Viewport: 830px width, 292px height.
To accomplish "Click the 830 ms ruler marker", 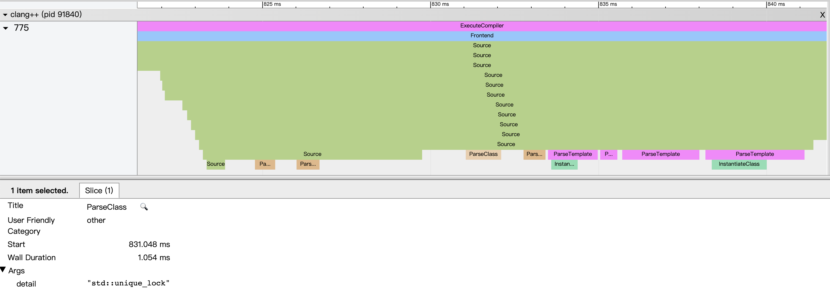I will [x=439, y=4].
